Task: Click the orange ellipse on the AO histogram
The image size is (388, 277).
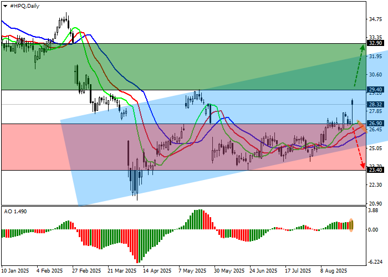Action: pyautogui.click(x=351, y=225)
